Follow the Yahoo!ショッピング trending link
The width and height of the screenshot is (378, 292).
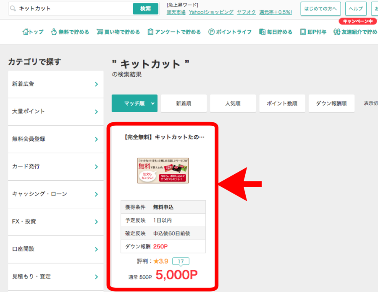211,12
